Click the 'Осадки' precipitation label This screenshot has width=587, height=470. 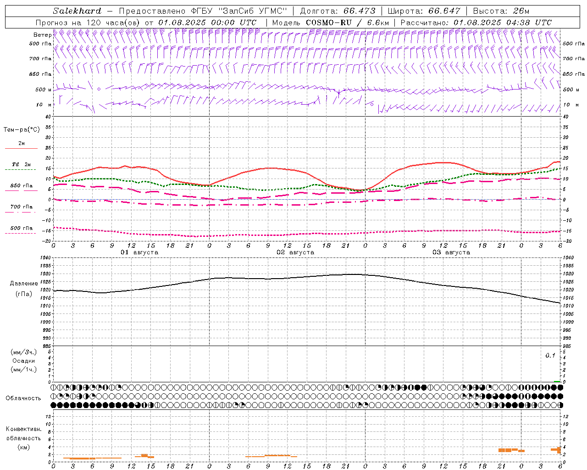click(x=24, y=361)
